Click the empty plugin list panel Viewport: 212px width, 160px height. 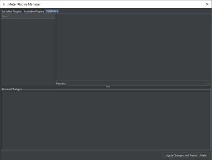pos(28,52)
